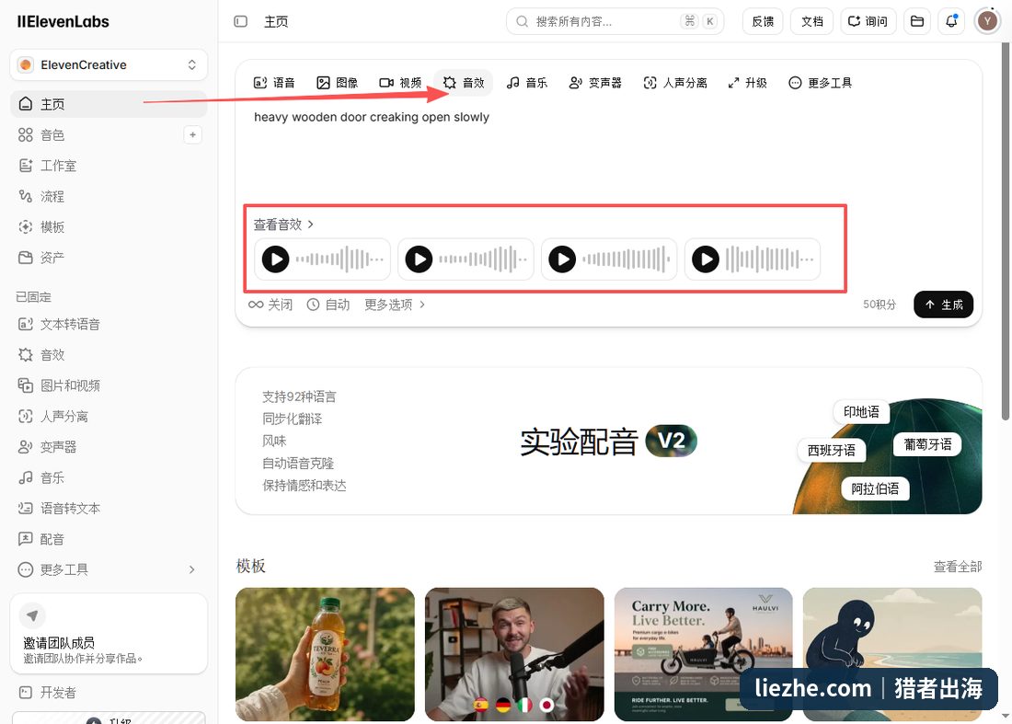This screenshot has height=724, width=1012.
Task: Select the 音效 tab
Action: point(464,83)
